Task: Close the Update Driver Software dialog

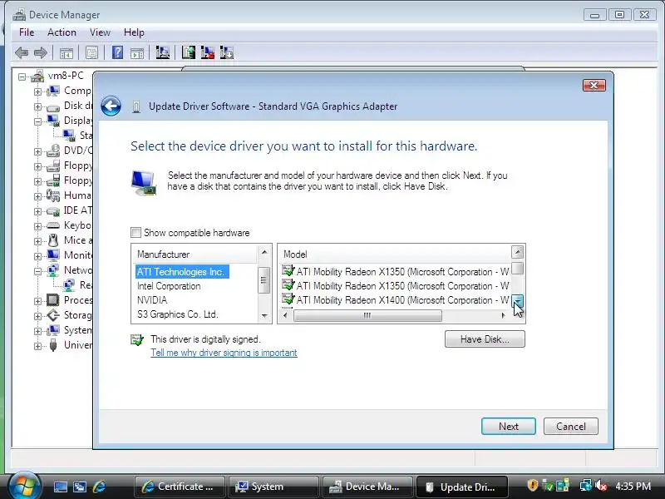Action: coord(594,86)
